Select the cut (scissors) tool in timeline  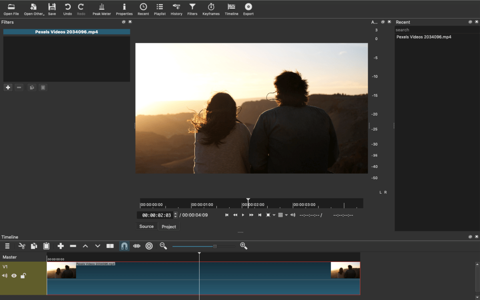click(22, 246)
